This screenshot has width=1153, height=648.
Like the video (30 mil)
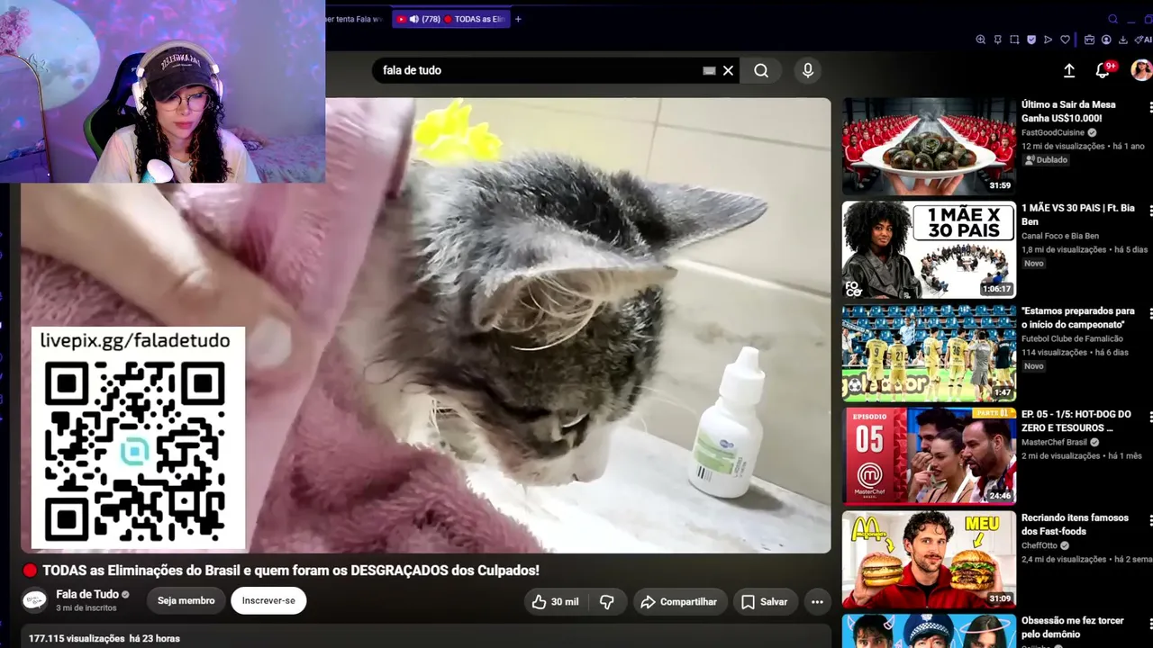555,602
